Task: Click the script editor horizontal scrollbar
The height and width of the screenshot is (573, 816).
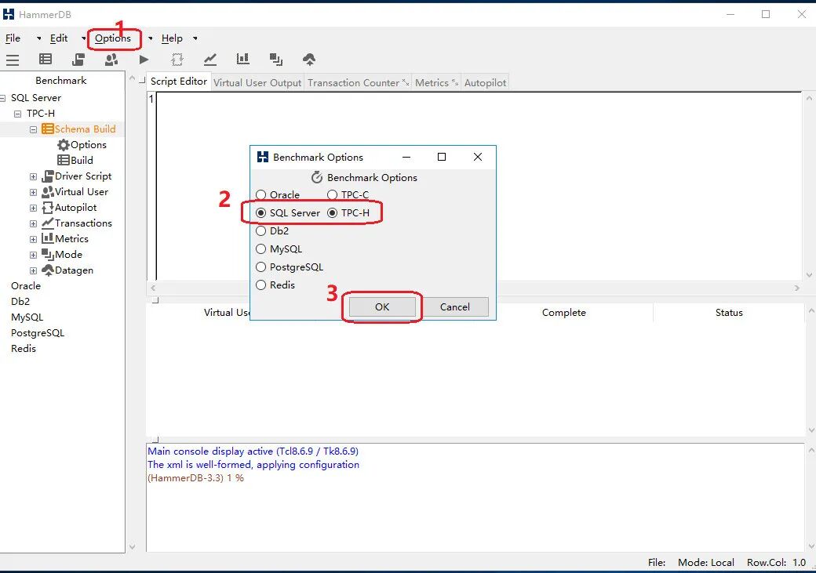Action: click(x=475, y=288)
